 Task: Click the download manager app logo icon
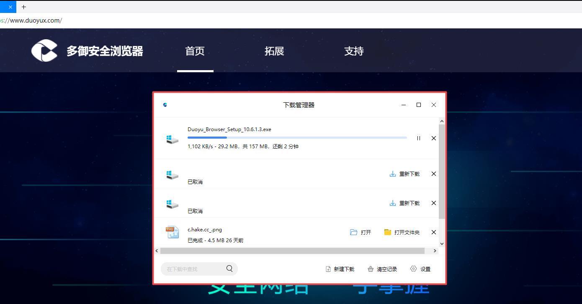click(x=165, y=105)
